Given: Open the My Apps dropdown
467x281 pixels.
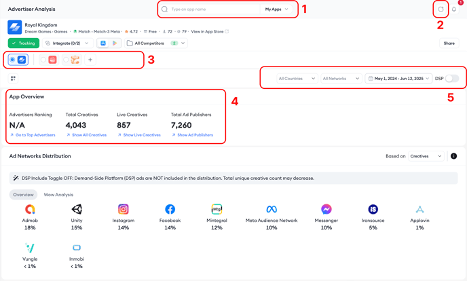Looking at the screenshot, I should pyautogui.click(x=277, y=10).
